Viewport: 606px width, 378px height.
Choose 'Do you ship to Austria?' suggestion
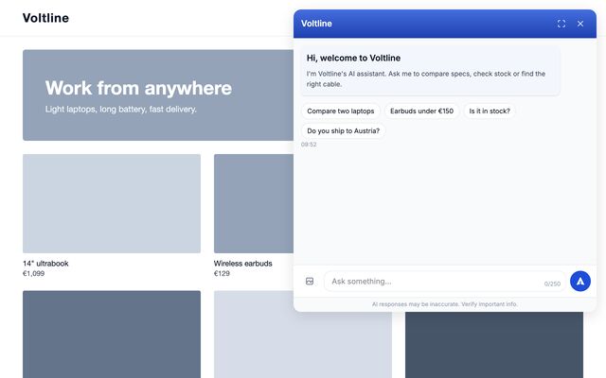click(x=343, y=130)
